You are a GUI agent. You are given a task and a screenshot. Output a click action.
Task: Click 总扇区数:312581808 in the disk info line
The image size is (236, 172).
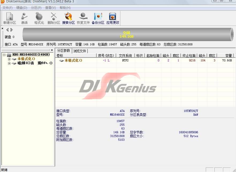(178, 44)
